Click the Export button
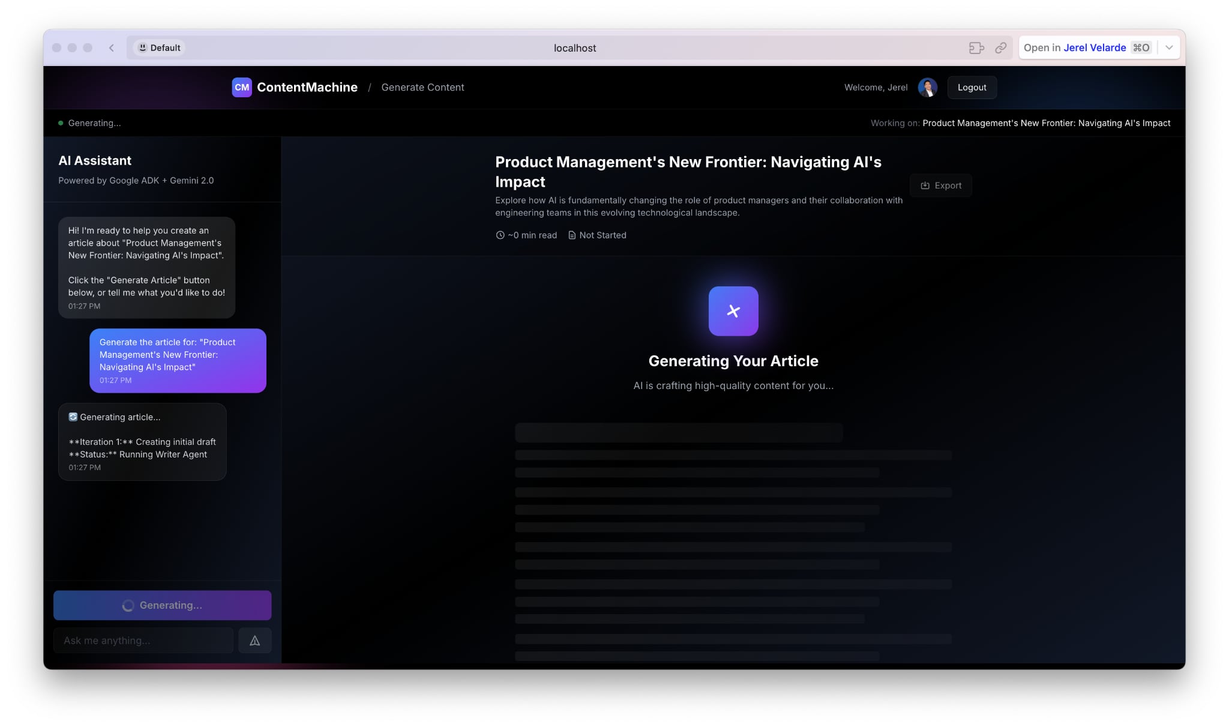The image size is (1229, 727). click(940, 186)
